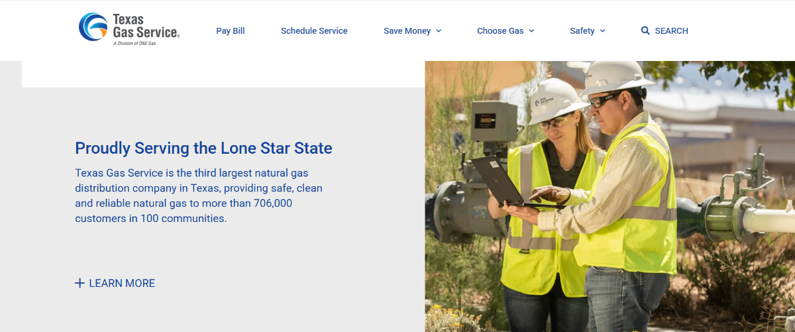The height and width of the screenshot is (332, 795).
Task: Expand the chevron beside Safety
Action: pos(602,31)
